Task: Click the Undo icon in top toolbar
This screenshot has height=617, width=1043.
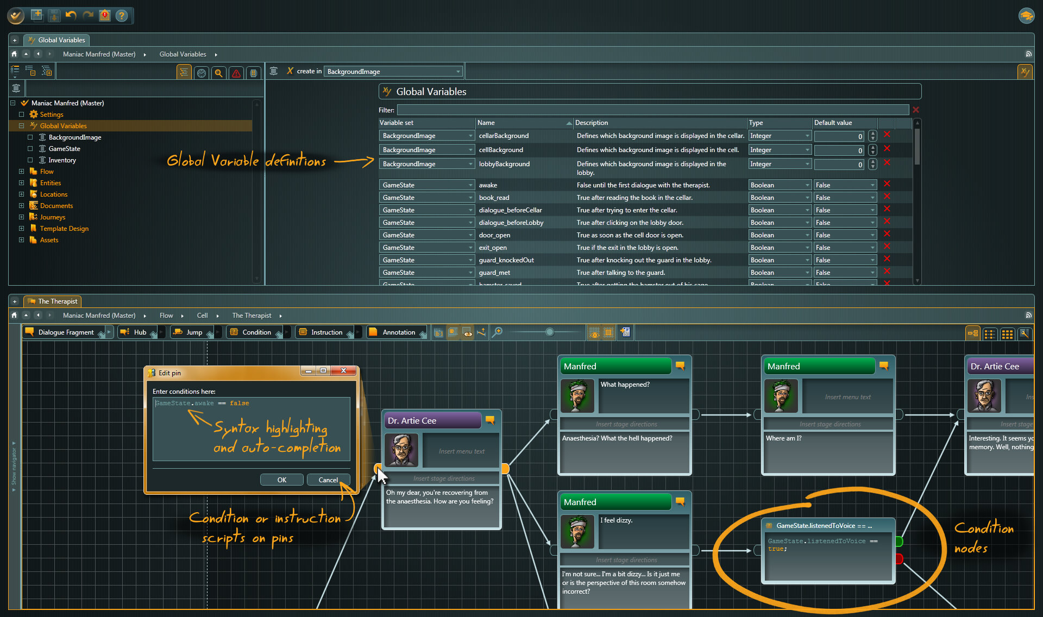Action: pyautogui.click(x=71, y=15)
